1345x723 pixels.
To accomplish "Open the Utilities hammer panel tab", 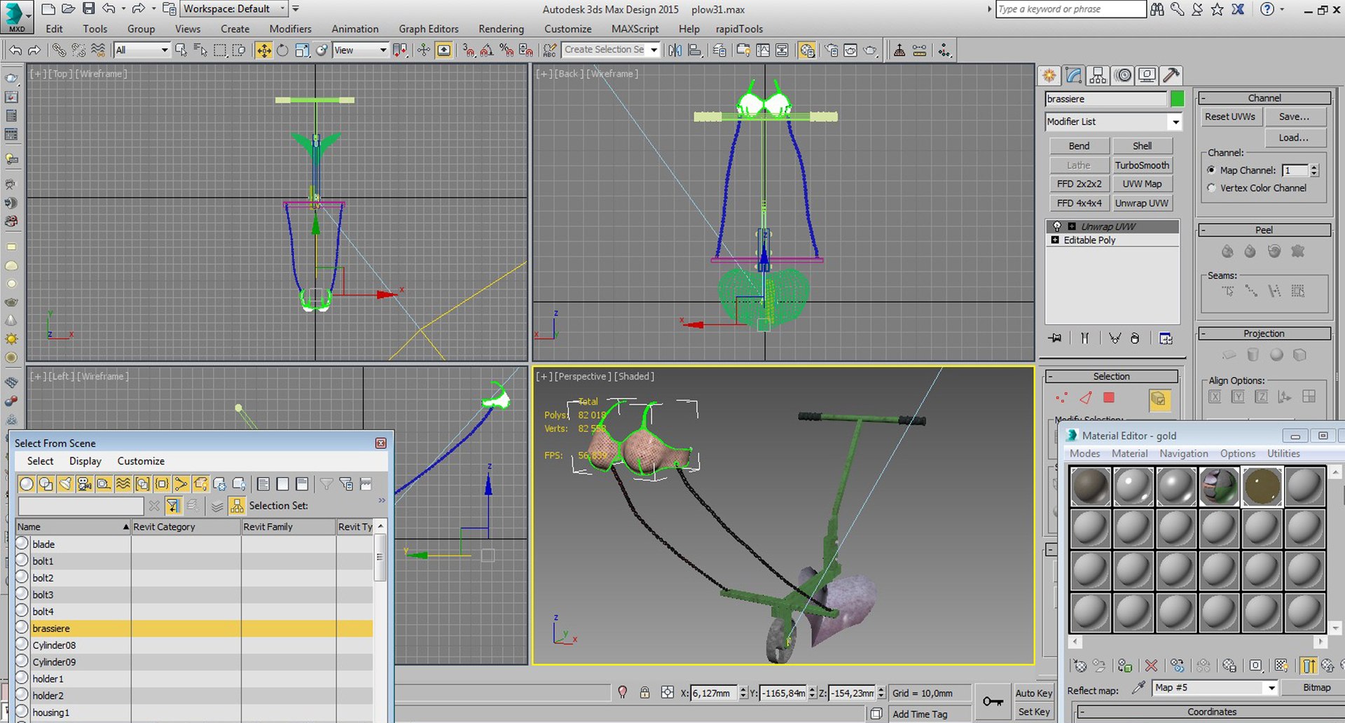I will 1171,75.
